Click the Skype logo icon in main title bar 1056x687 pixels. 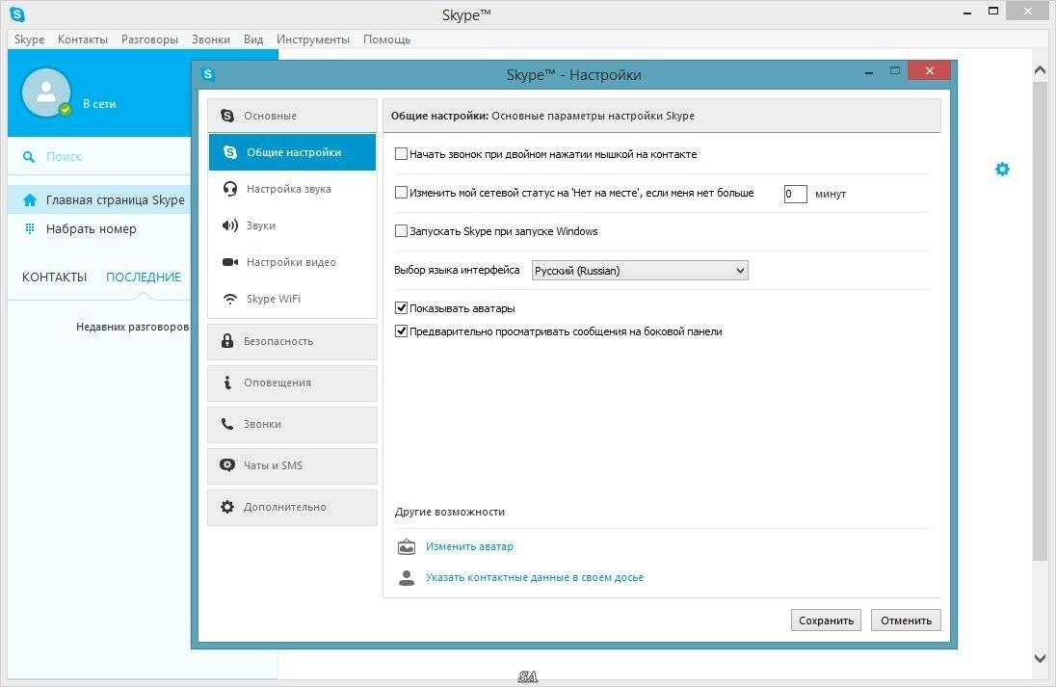click(x=17, y=13)
